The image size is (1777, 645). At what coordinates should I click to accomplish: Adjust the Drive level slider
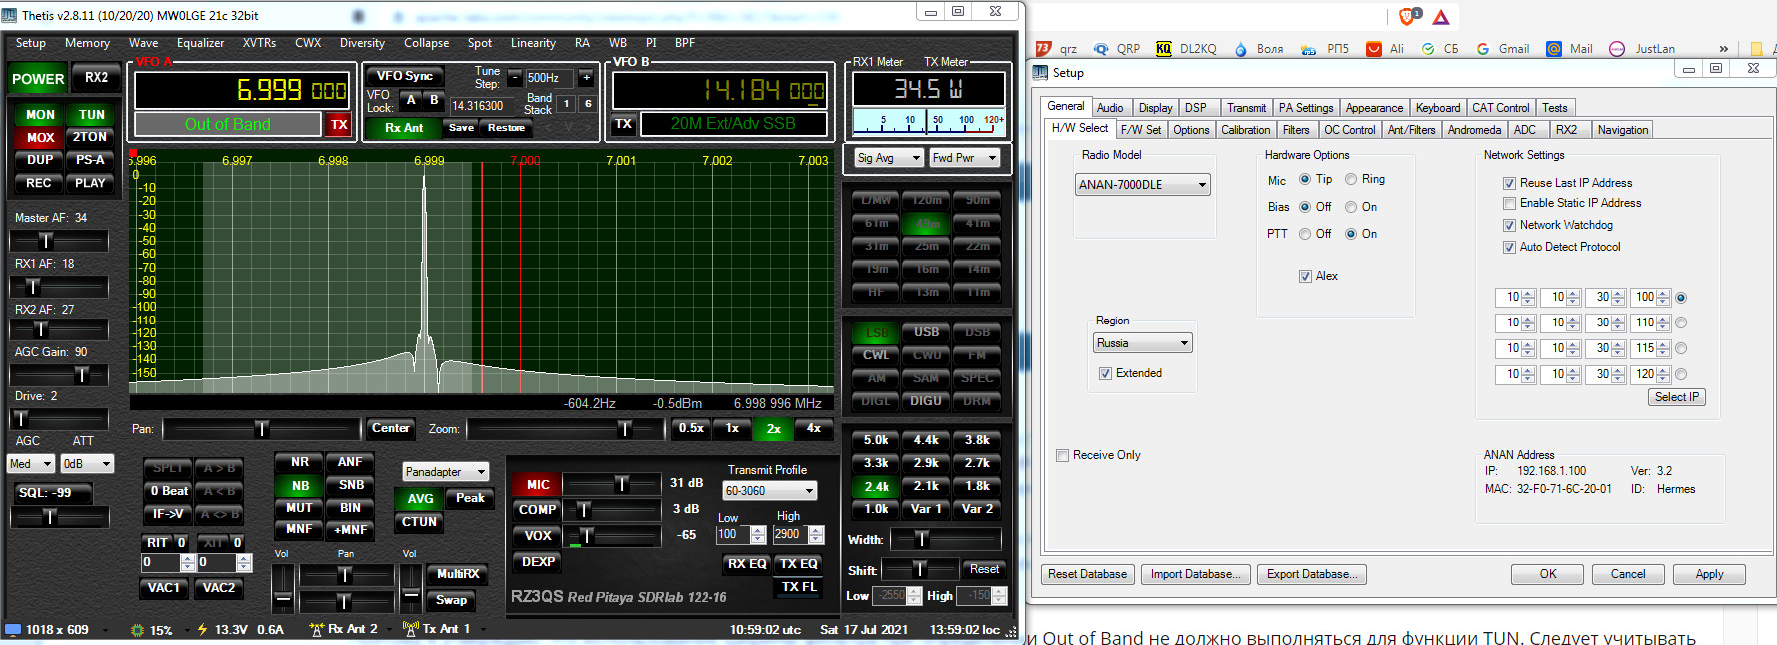pos(59,419)
